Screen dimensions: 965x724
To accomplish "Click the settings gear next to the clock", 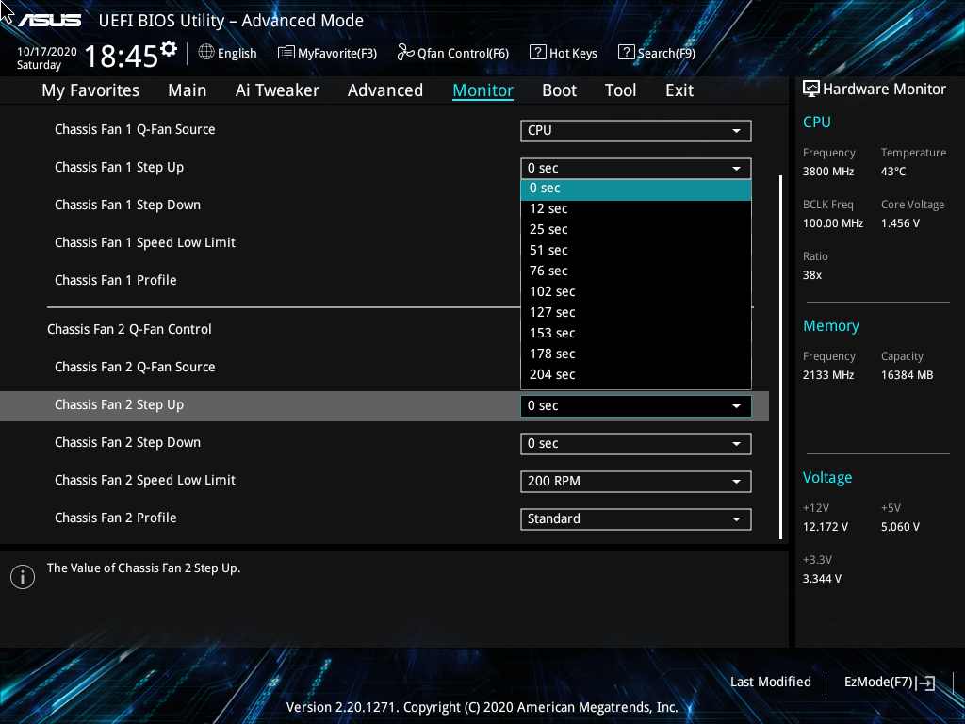I will pos(169,49).
